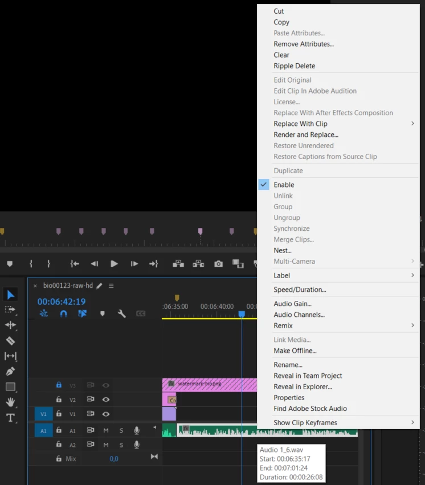The width and height of the screenshot is (425, 485).
Task: Export frame with camera icon
Action: click(x=219, y=264)
